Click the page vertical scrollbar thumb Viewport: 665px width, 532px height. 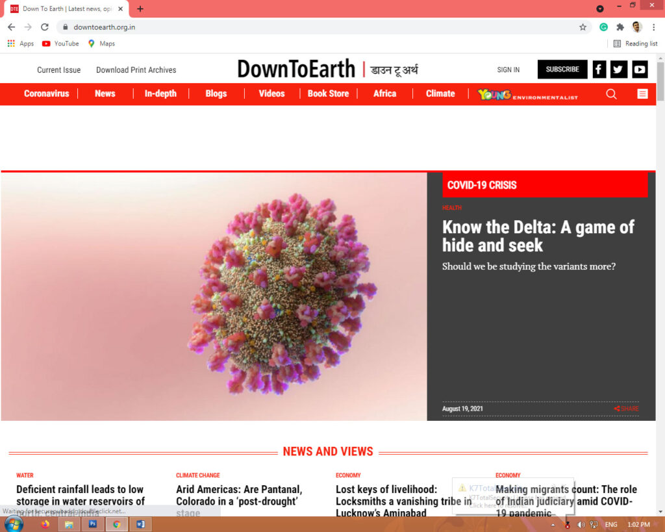pos(660,82)
